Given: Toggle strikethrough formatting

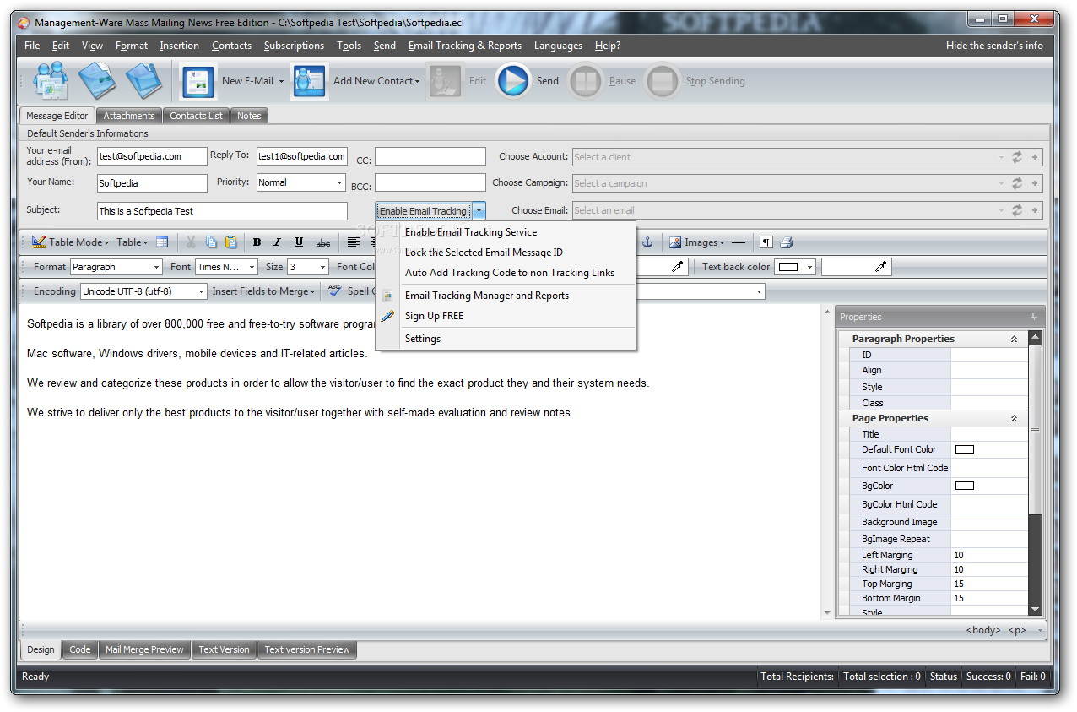Looking at the screenshot, I should tap(323, 242).
